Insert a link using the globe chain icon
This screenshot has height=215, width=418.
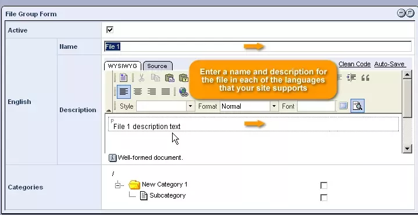tap(183, 92)
